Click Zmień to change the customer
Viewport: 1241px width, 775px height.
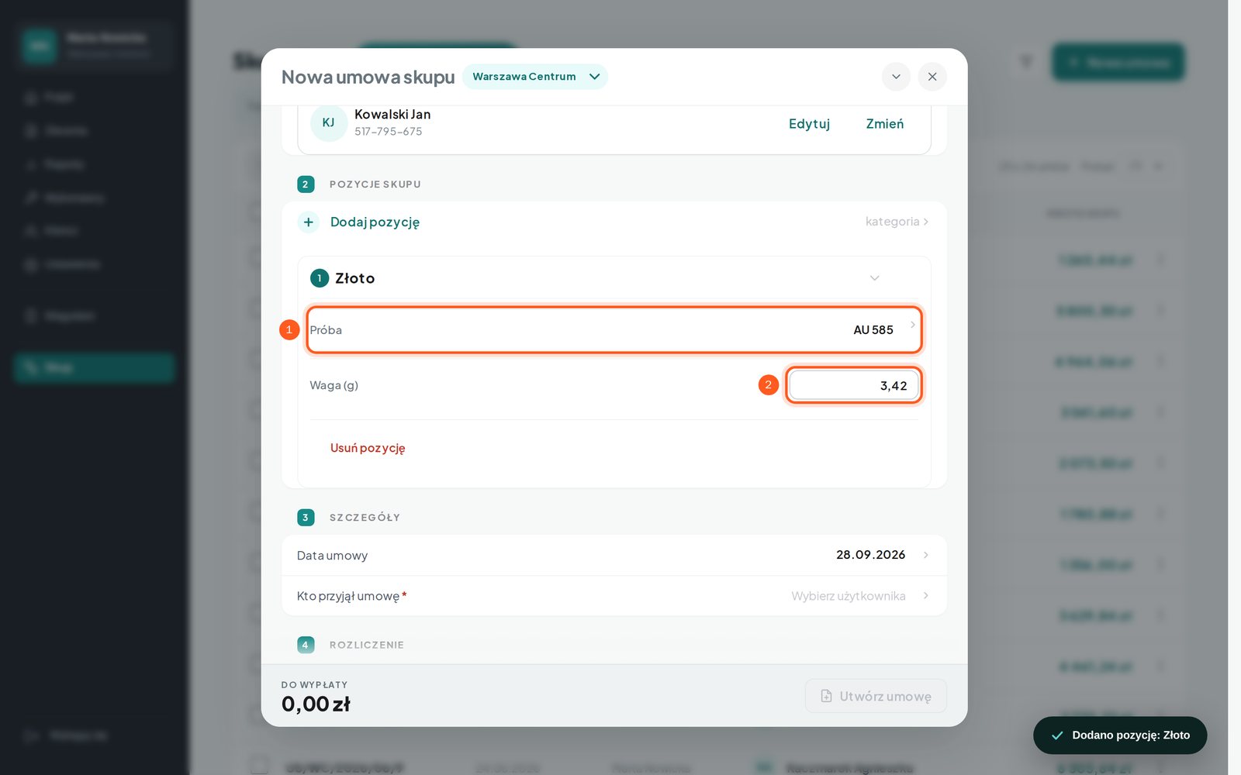pyautogui.click(x=885, y=124)
